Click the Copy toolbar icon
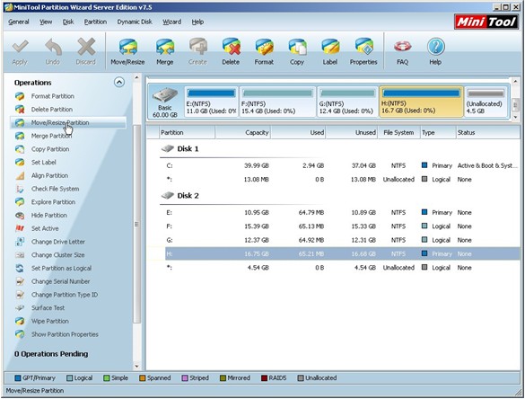The width and height of the screenshot is (525, 399). 297,47
